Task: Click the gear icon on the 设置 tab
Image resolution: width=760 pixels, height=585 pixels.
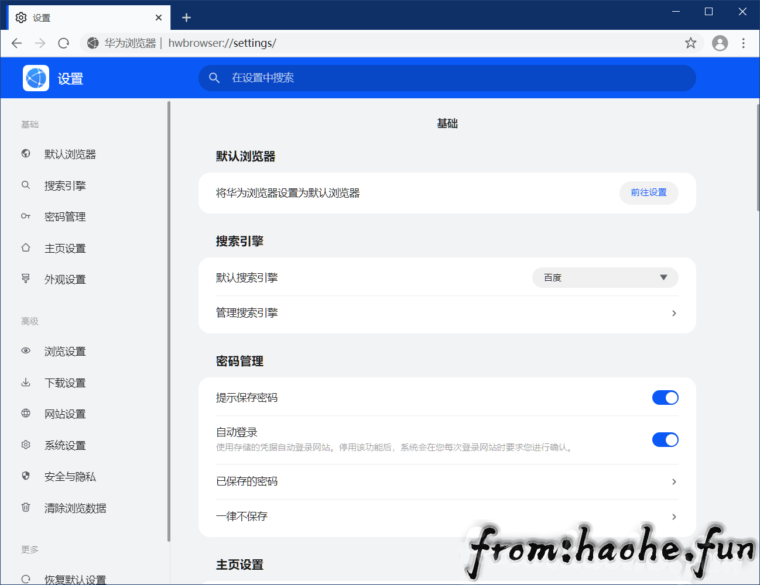Action: pyautogui.click(x=21, y=18)
